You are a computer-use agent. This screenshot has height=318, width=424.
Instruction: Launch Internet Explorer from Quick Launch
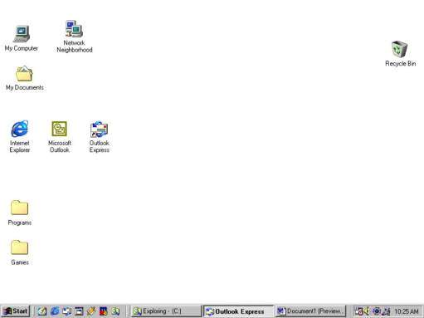pos(55,311)
